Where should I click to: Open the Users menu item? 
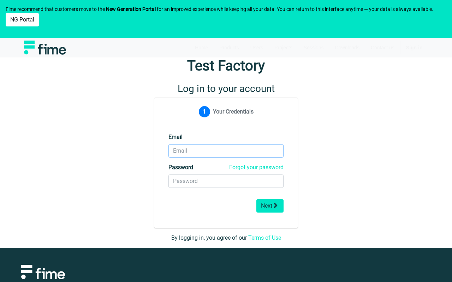pyautogui.click(x=257, y=48)
